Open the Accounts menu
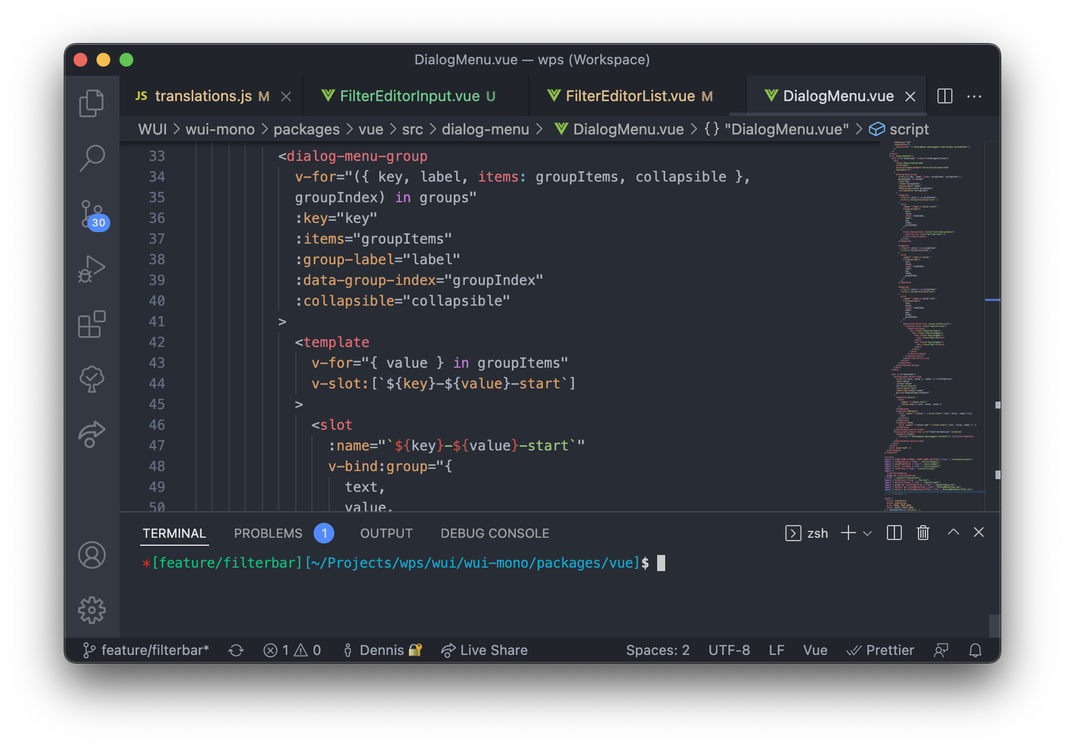Viewport: 1065px width, 748px height. point(91,555)
